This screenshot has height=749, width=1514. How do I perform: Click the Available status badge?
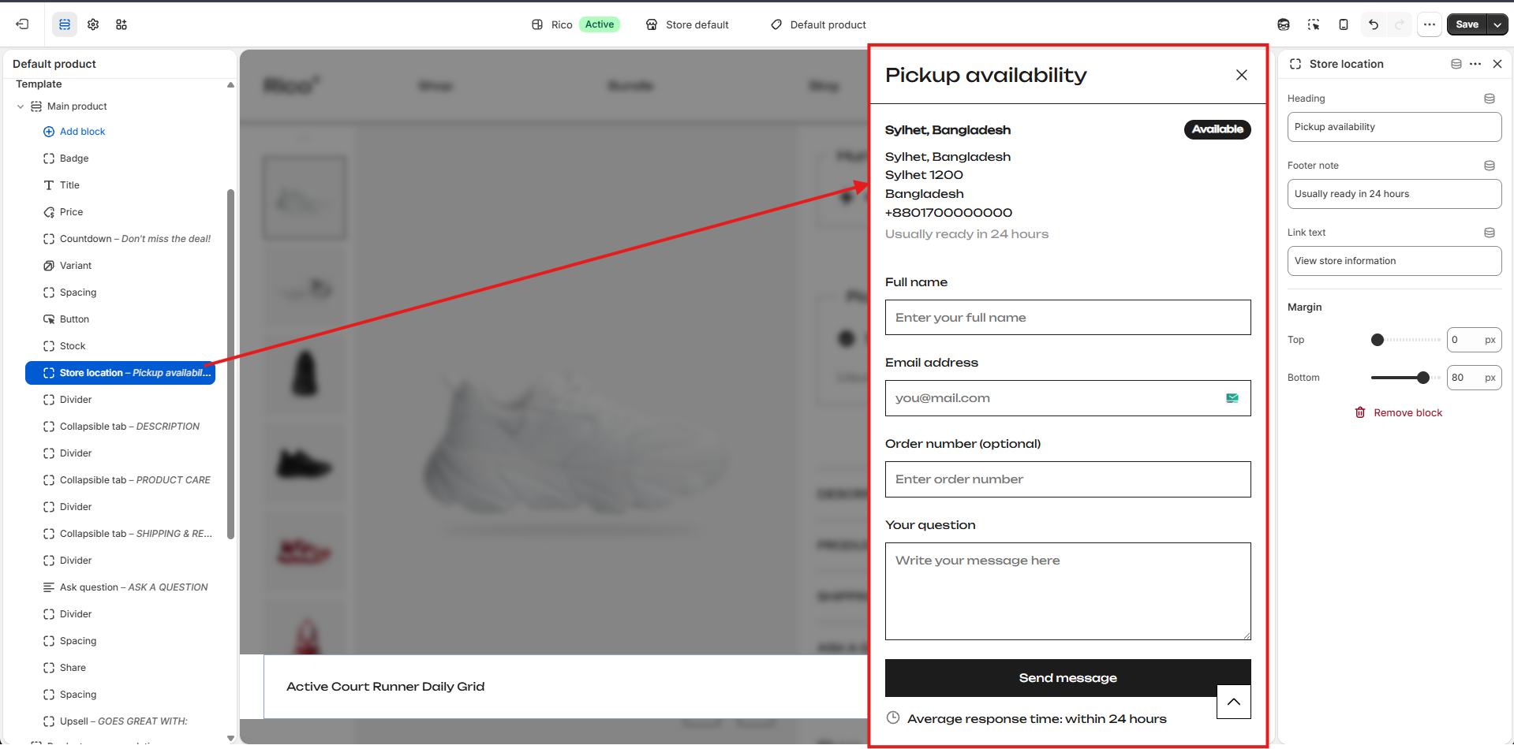point(1217,129)
